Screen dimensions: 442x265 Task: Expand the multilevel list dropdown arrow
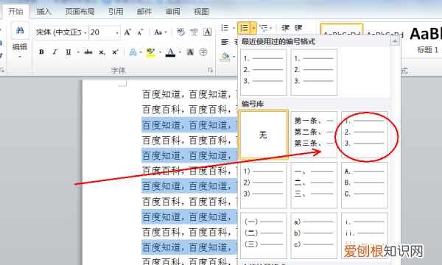271,28
